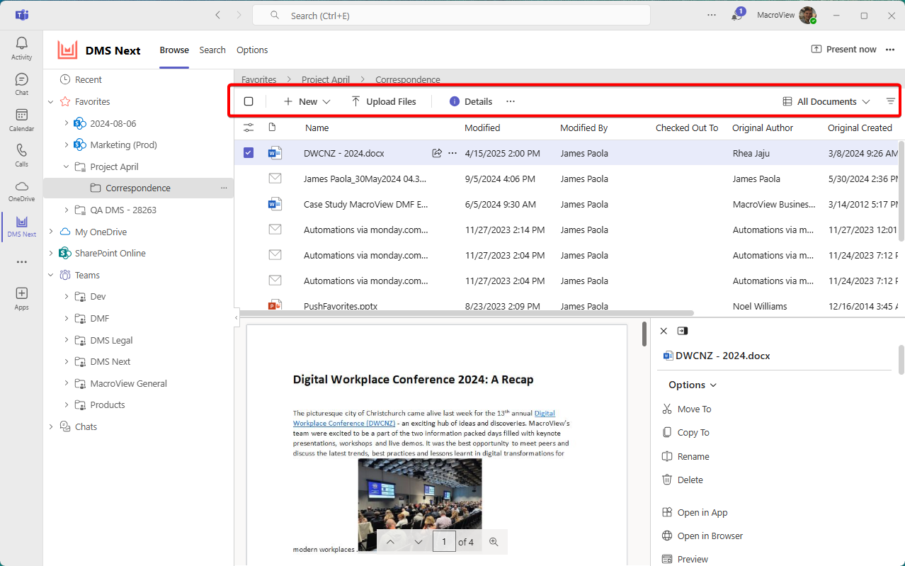Click the document list horizontal scrollbar

point(467,312)
